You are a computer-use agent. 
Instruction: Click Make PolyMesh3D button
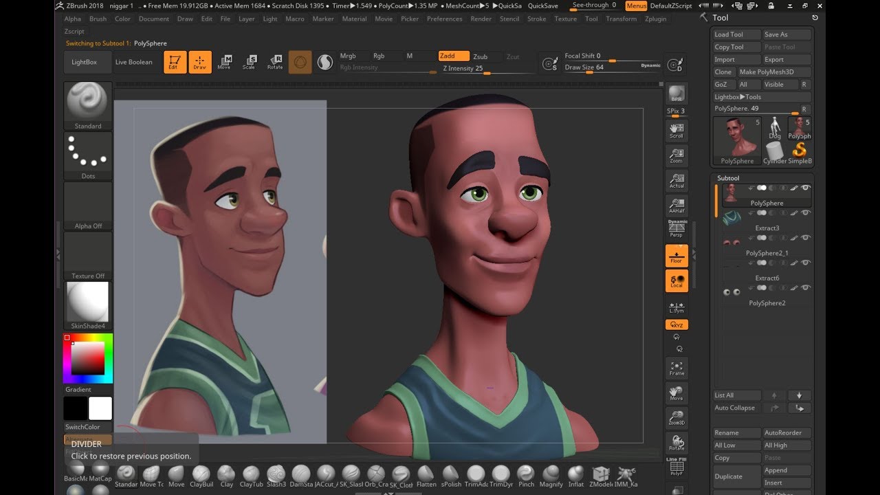coord(773,71)
